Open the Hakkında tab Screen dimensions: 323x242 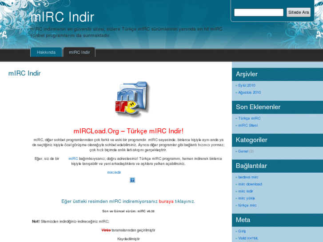pyautogui.click(x=46, y=52)
